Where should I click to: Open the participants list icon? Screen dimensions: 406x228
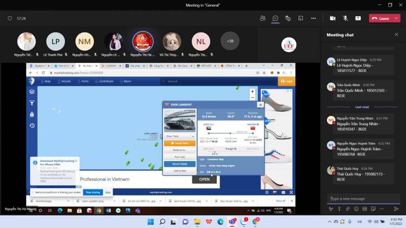pyautogui.click(x=262, y=18)
